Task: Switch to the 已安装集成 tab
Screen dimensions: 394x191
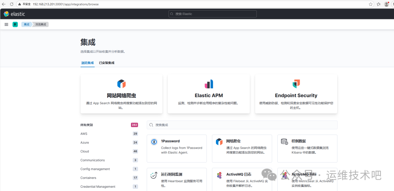Action: coord(107,63)
